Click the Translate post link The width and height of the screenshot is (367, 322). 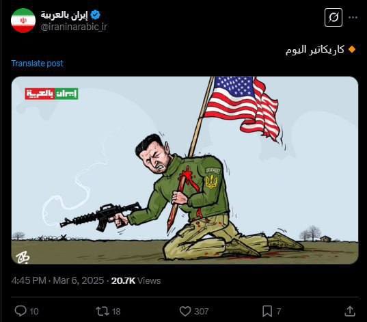pos(37,64)
